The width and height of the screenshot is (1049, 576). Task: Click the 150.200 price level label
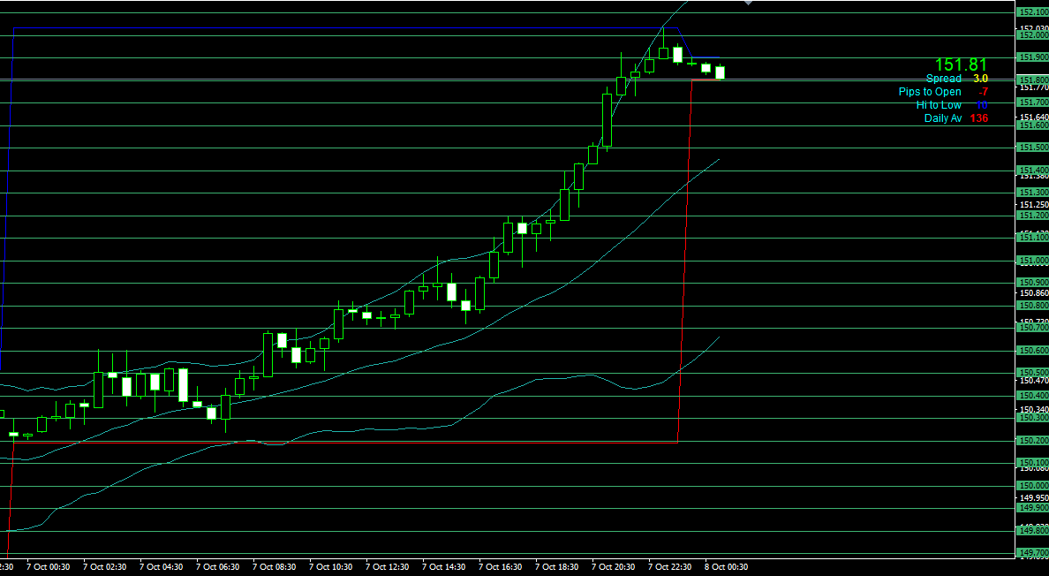(1032, 440)
